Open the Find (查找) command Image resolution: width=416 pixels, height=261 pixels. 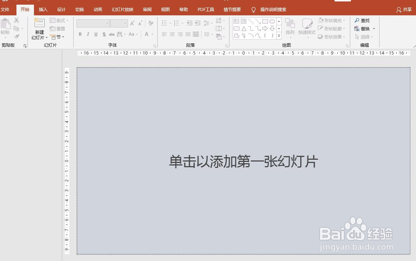[363, 20]
